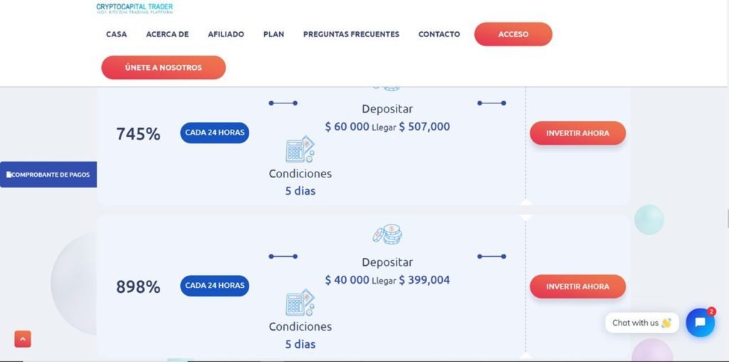This screenshot has width=729, height=362.
Task: Click the calculator icon in 745% plan
Action: [300, 150]
